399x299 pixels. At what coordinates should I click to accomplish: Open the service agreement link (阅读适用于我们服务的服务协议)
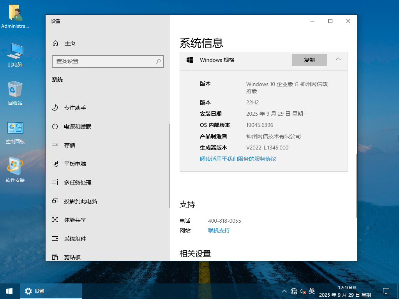coord(238,159)
